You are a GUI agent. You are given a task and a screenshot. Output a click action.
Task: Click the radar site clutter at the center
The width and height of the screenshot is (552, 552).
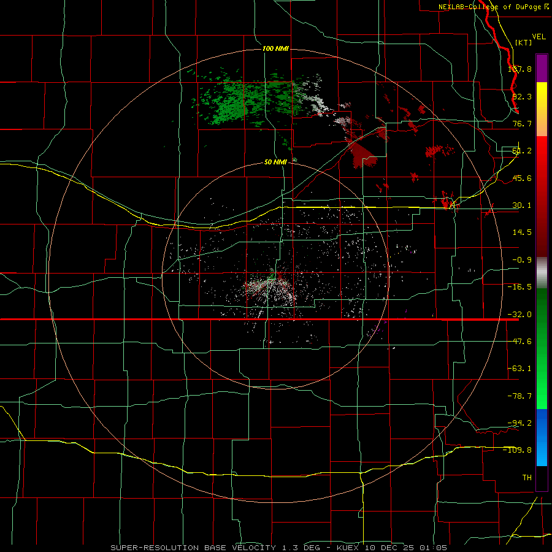272,286
